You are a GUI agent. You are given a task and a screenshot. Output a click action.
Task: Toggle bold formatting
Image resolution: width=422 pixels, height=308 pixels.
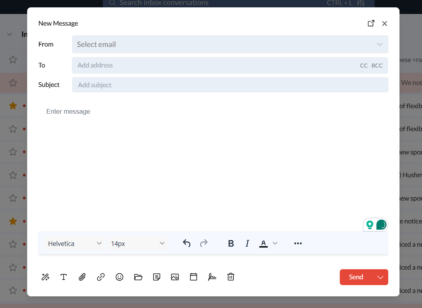231,244
